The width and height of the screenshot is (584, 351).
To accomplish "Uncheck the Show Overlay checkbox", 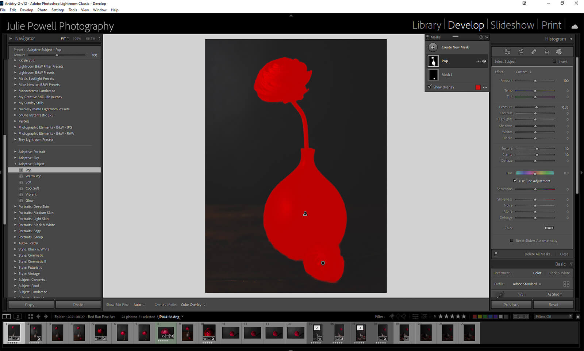I will pyautogui.click(x=430, y=87).
